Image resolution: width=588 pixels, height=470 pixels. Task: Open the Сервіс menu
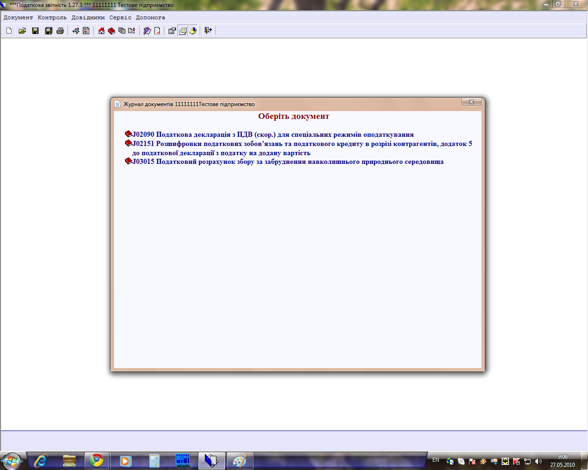tap(120, 17)
